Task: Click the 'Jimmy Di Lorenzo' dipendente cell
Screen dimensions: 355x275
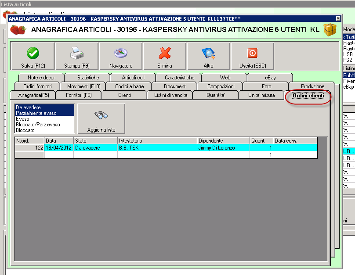Action: [x=224, y=148]
